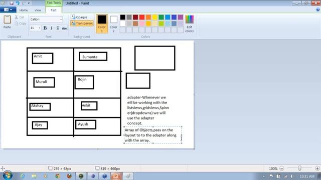Toggle strikethrough text formatting

[x=64, y=28]
